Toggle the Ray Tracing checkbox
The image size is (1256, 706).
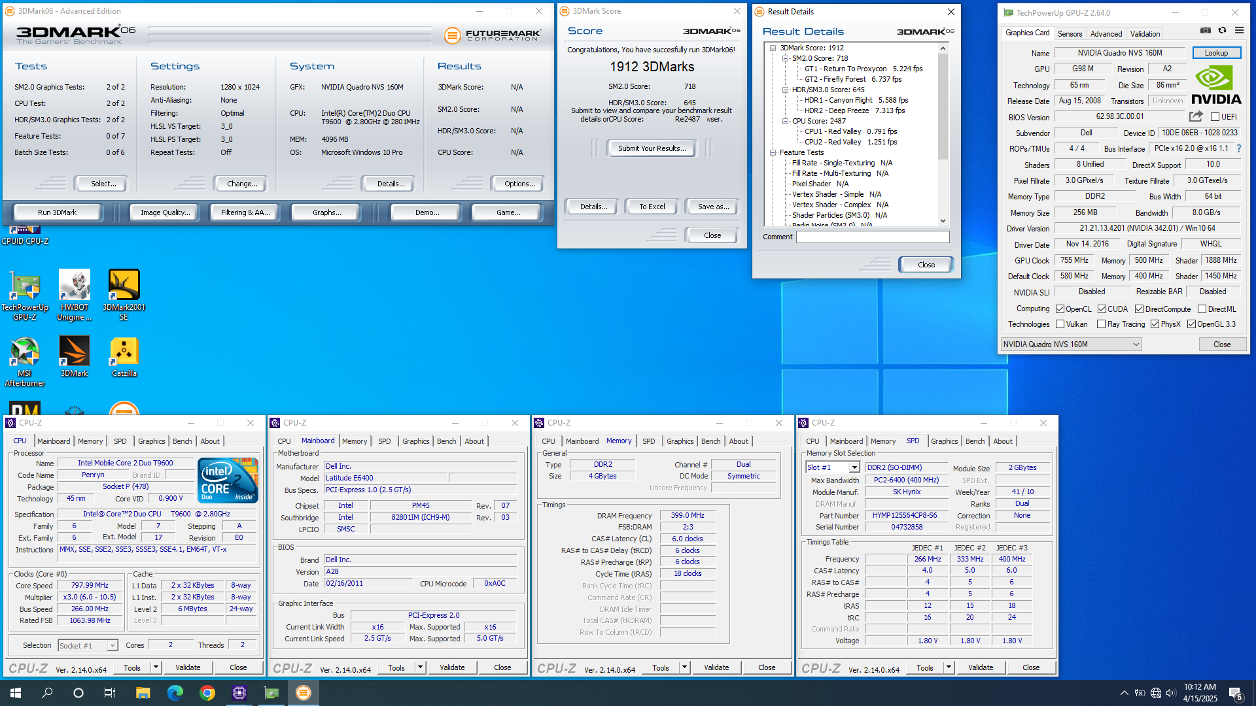[1101, 324]
